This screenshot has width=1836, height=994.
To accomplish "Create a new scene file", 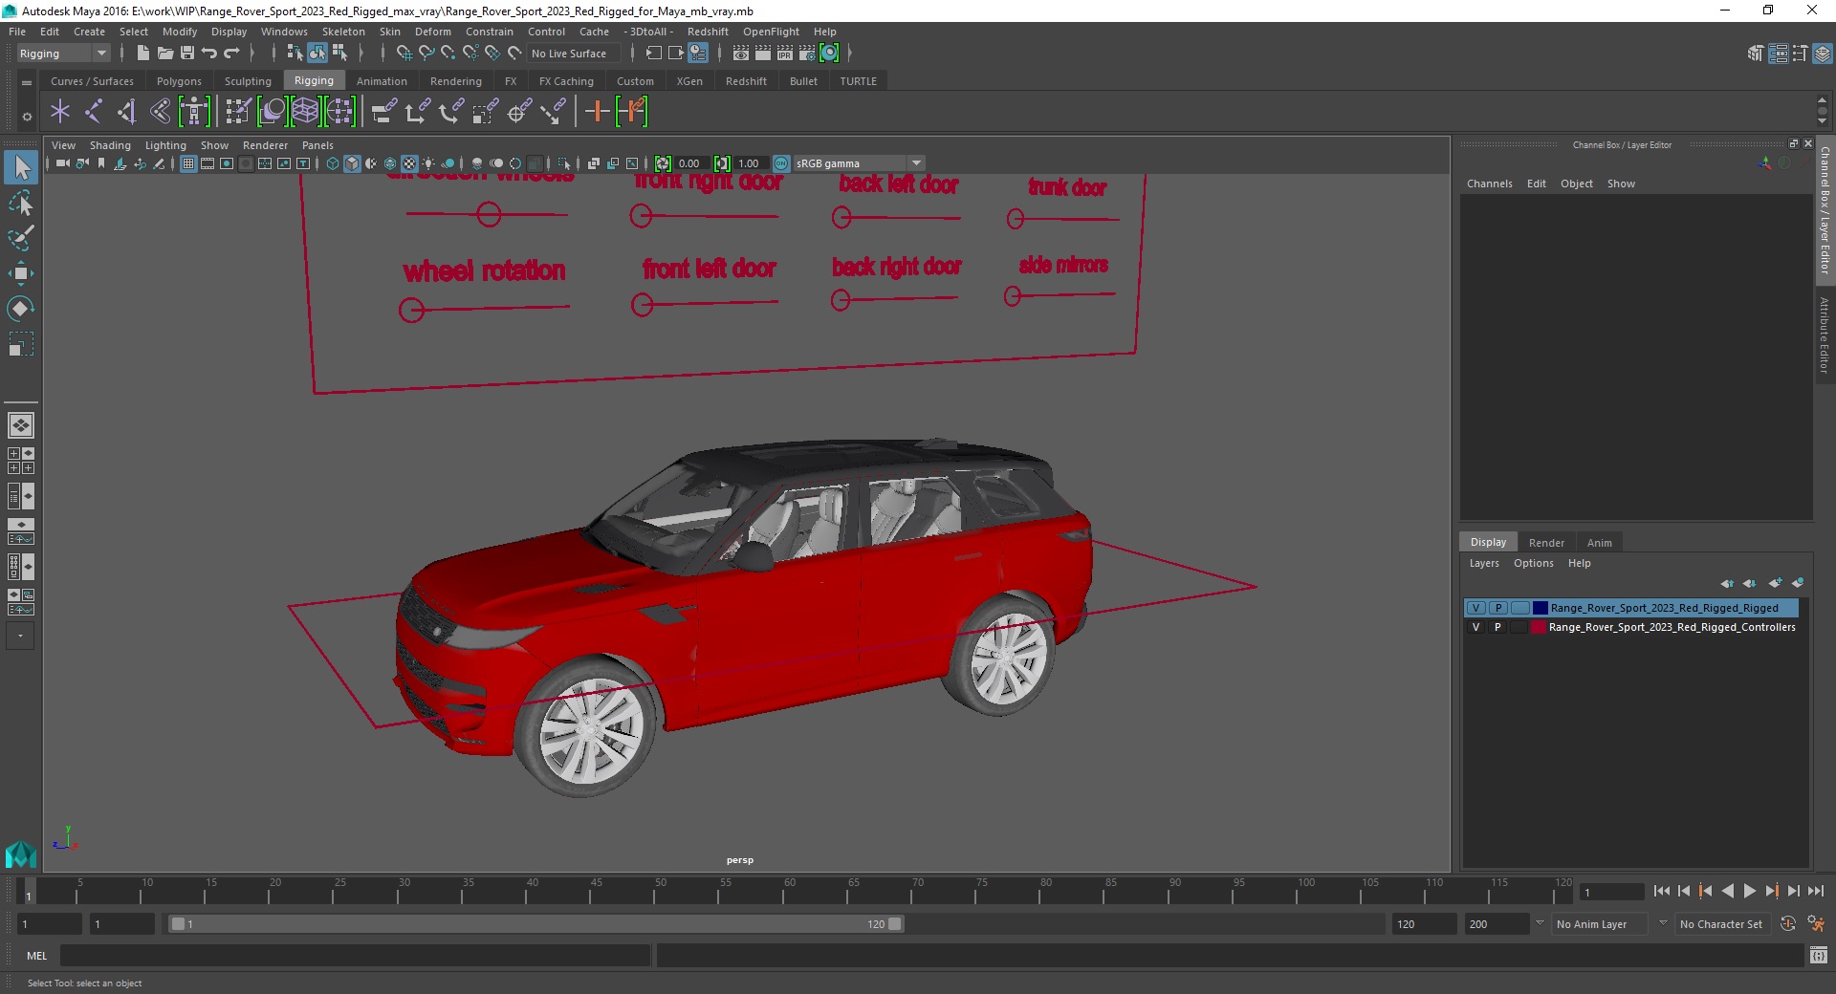I will 142,54.
